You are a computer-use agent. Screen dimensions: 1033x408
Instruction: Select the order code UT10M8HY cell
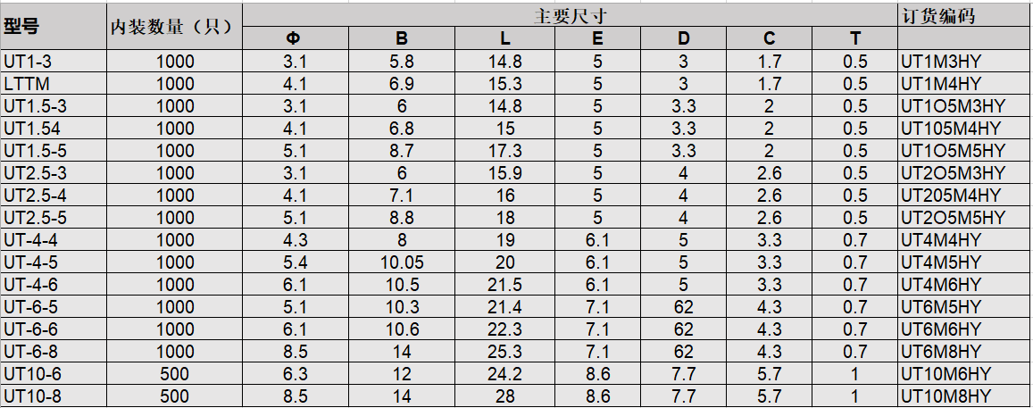(x=946, y=396)
